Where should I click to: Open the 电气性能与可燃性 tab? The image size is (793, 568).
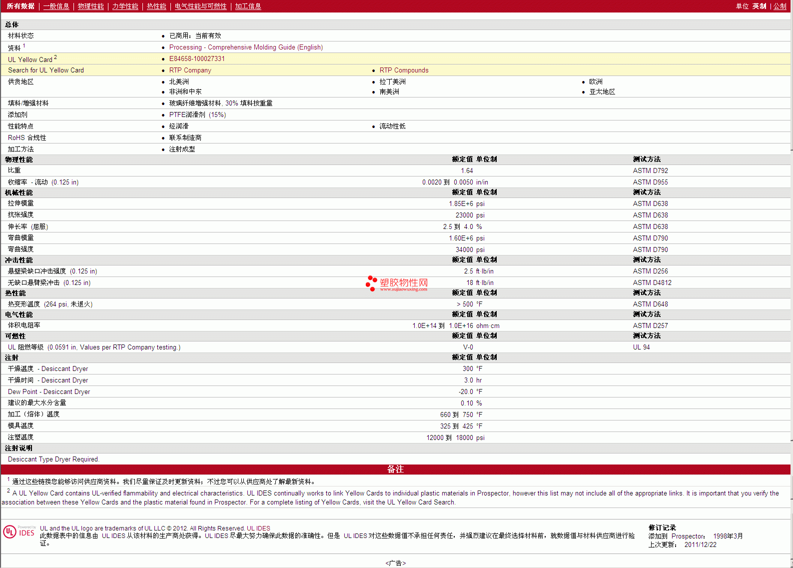[200, 6]
